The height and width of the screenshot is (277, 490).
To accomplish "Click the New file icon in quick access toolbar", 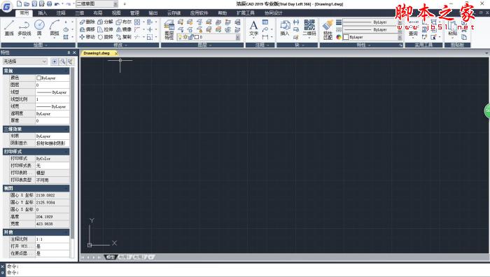I will tap(20, 3).
